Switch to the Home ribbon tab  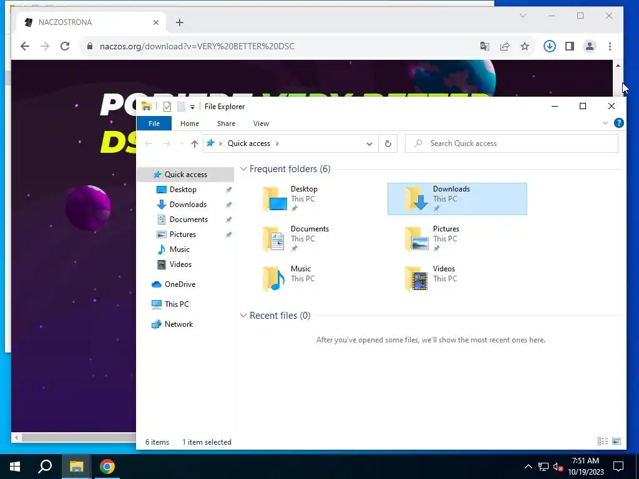[x=190, y=123]
